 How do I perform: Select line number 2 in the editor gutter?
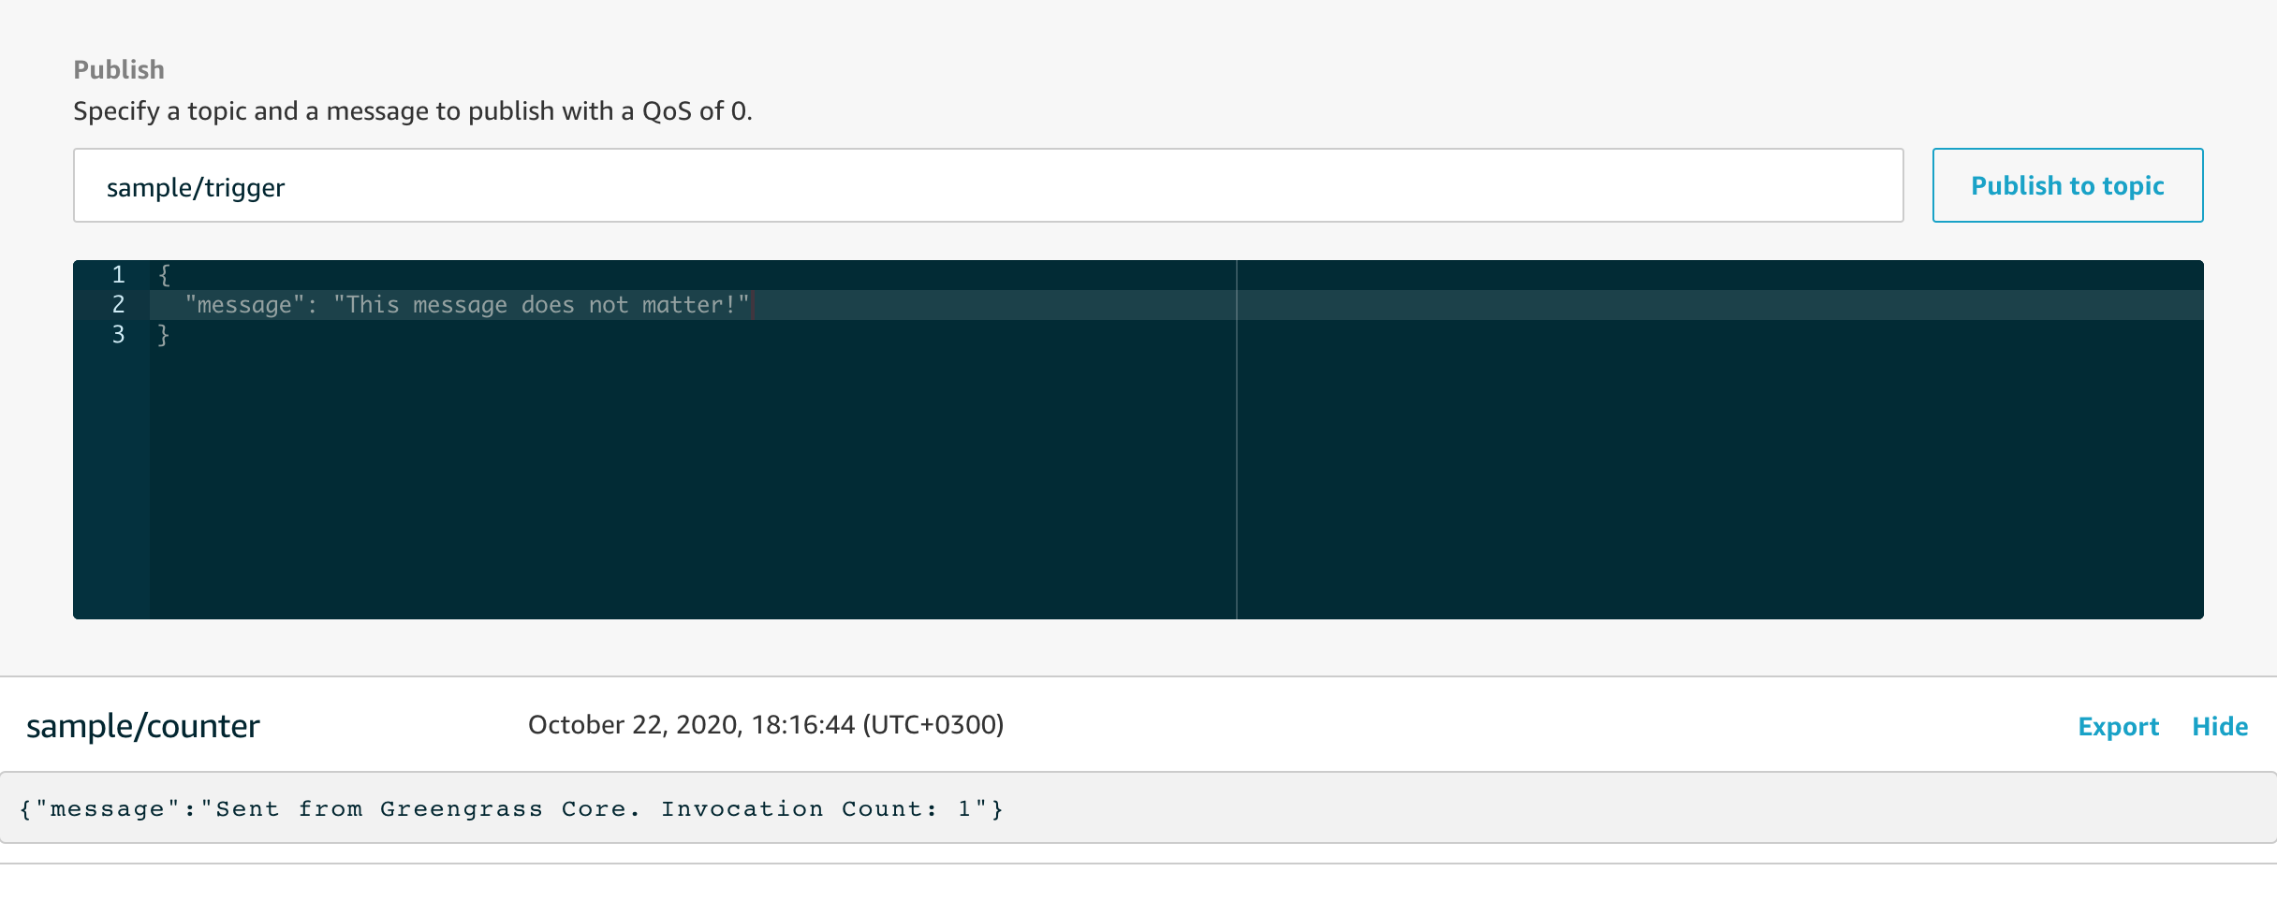point(118,305)
